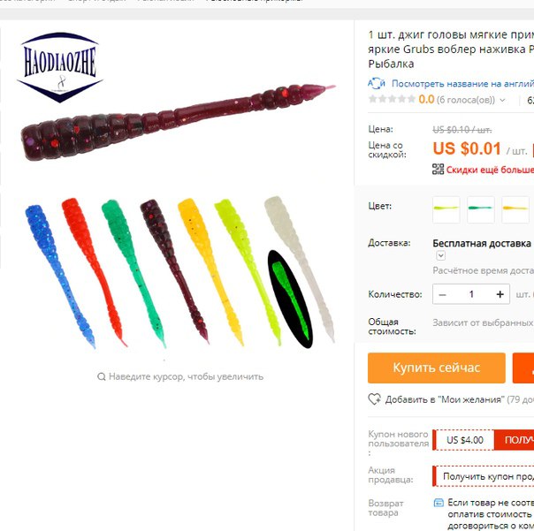Increase quantity with plus button
534x531 pixels.
(500, 294)
